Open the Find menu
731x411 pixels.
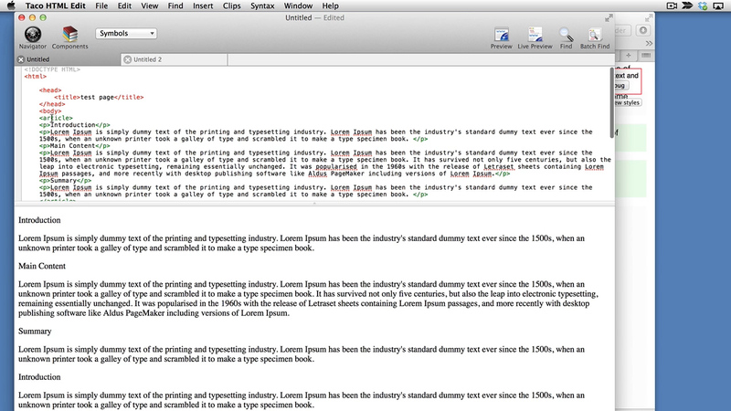click(x=175, y=6)
